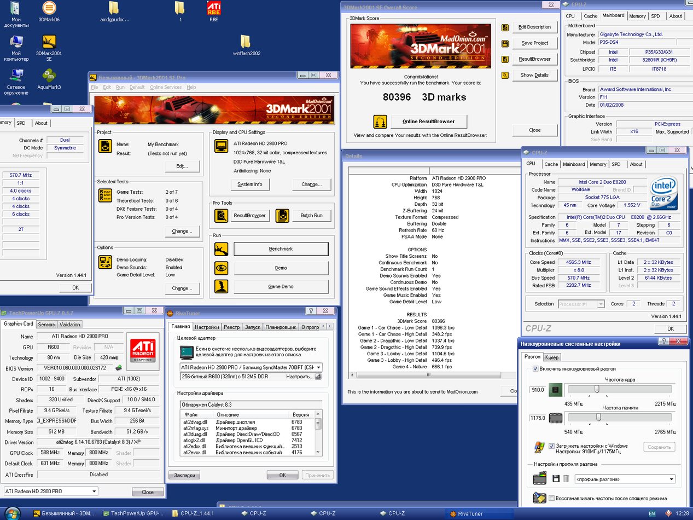The height and width of the screenshot is (520, 693).
Task: Click the trash delete-profile icon in RivaTuner
Action: [x=566, y=479]
